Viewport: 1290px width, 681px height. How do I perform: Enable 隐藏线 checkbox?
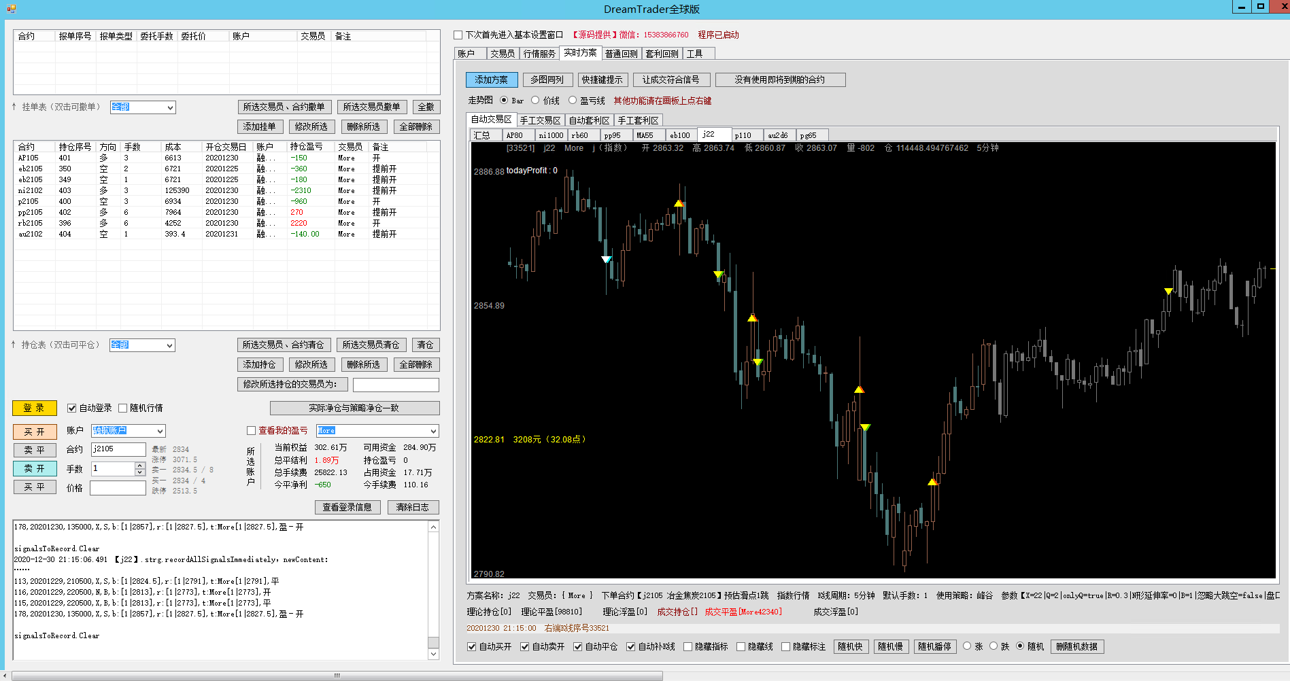pyautogui.click(x=741, y=646)
